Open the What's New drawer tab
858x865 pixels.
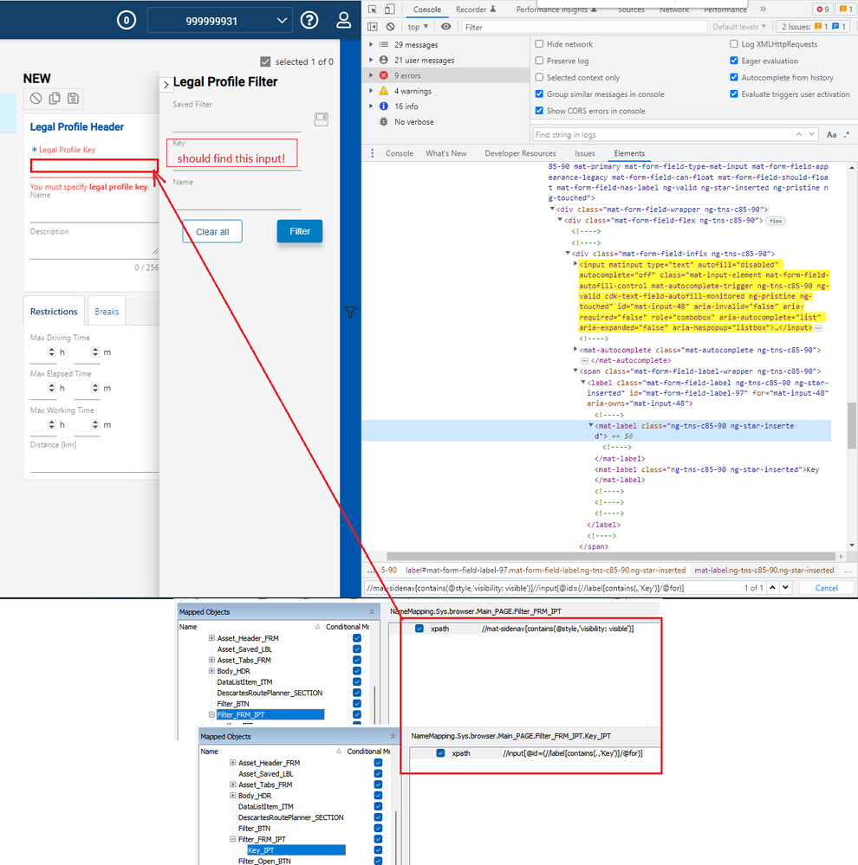coord(445,153)
